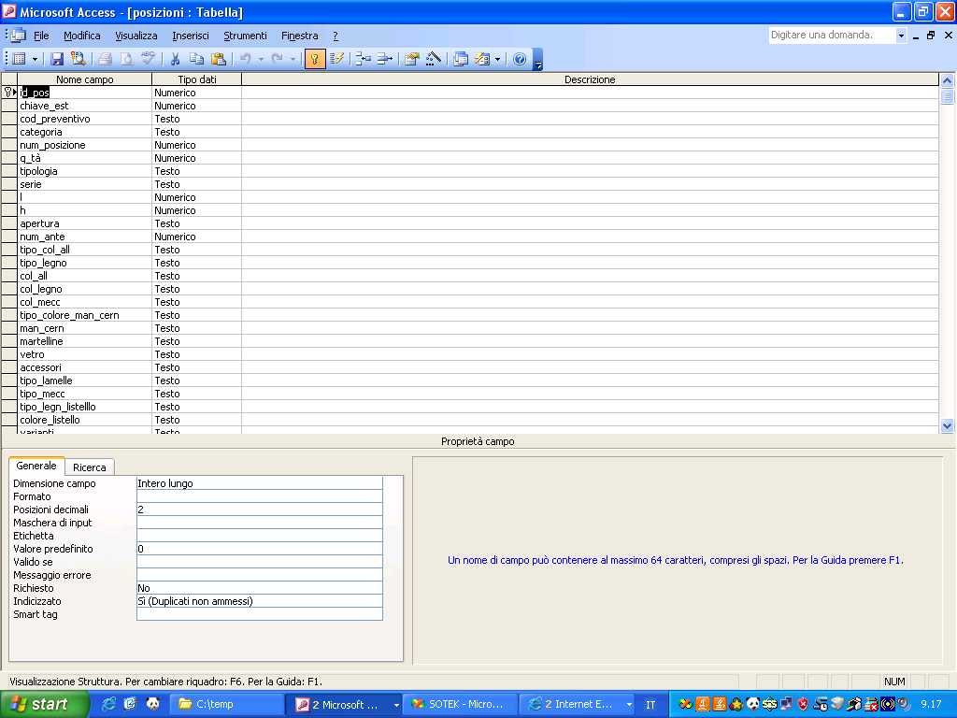Open the Modifica menu

[82, 36]
